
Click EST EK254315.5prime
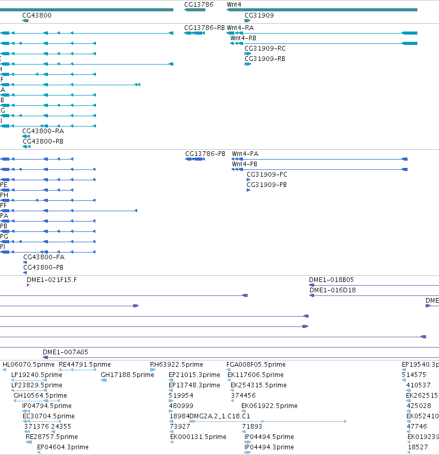(x=258, y=385)
